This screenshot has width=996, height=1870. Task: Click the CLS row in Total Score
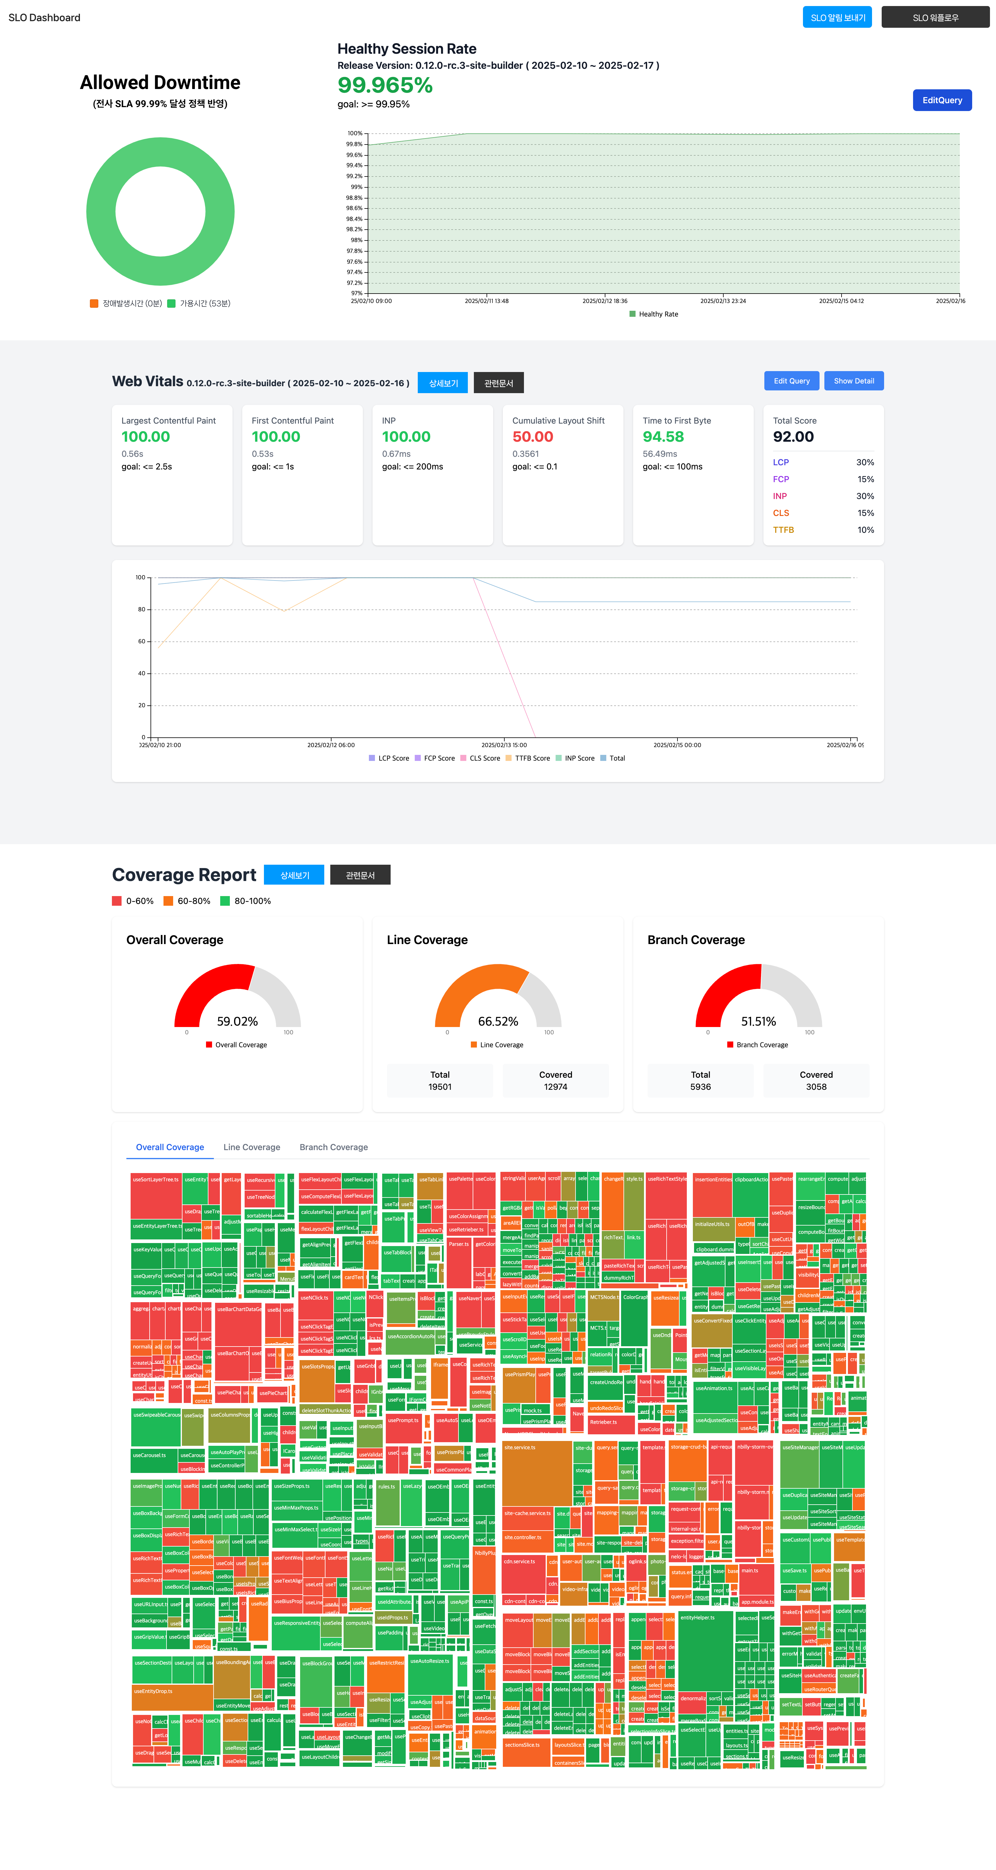(823, 513)
